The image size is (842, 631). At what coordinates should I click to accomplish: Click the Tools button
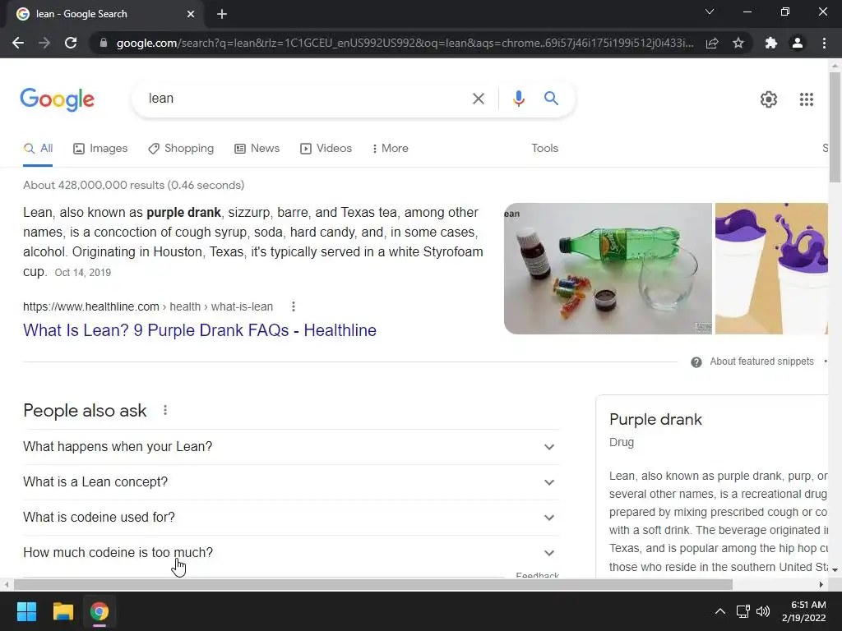coord(544,149)
